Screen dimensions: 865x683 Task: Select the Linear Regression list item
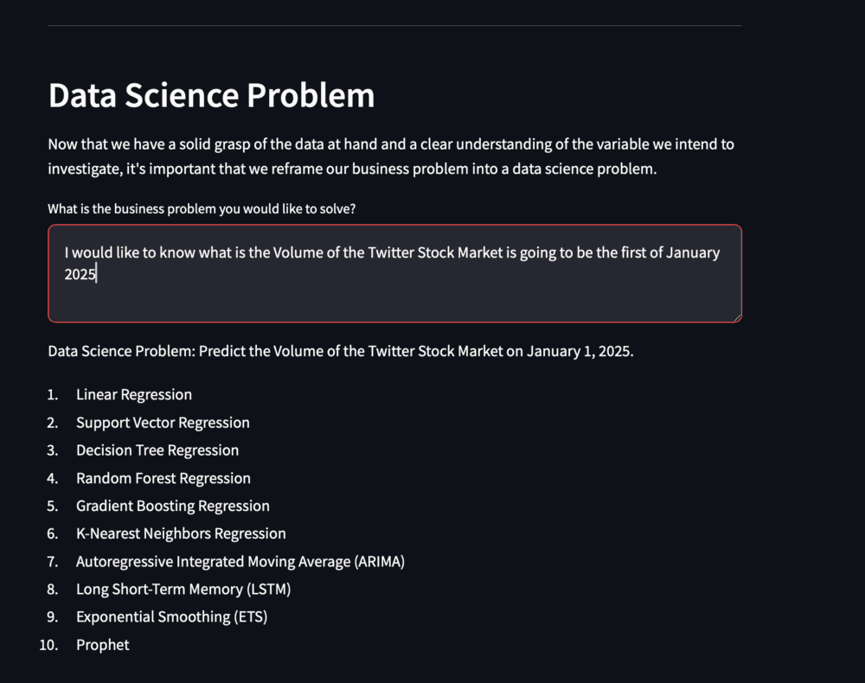coord(134,395)
